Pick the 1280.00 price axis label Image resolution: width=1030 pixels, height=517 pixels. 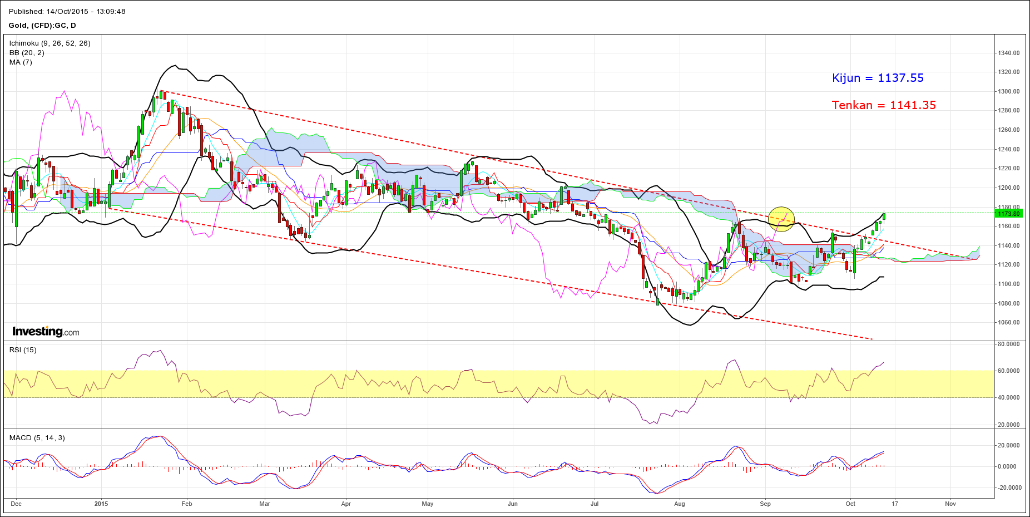pos(1009,111)
